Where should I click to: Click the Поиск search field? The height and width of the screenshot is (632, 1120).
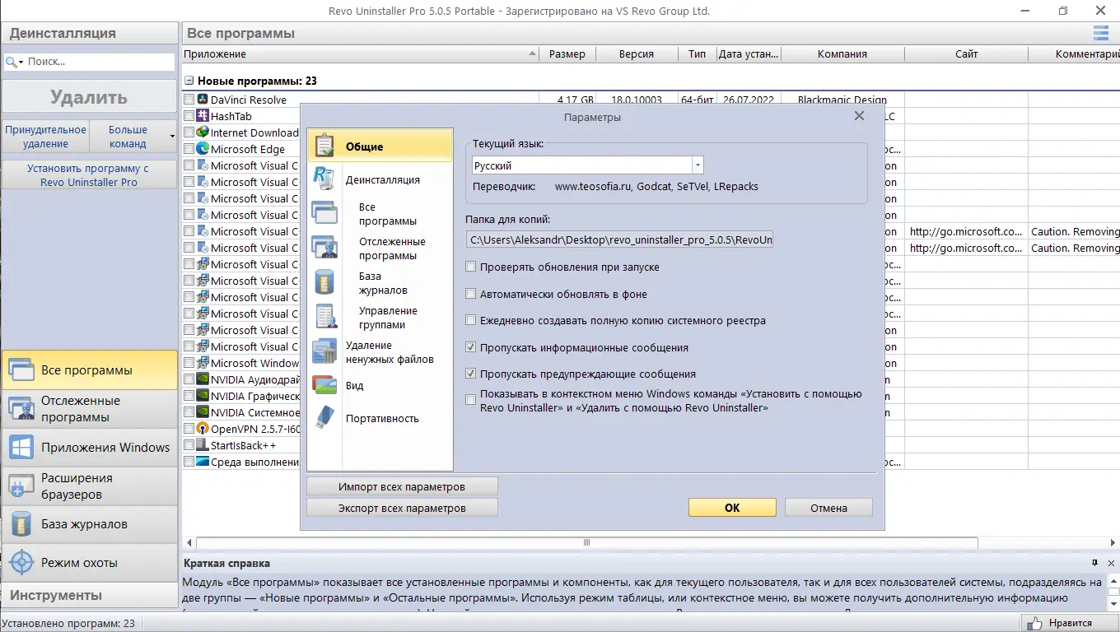(99, 62)
